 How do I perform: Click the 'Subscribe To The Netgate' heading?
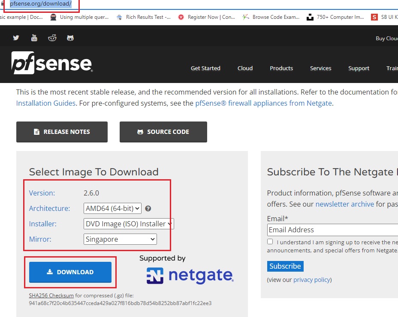pos(332,172)
